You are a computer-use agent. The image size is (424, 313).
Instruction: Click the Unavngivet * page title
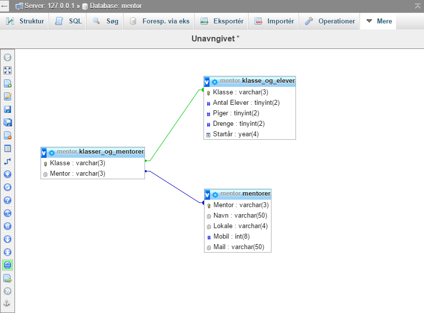[215, 38]
